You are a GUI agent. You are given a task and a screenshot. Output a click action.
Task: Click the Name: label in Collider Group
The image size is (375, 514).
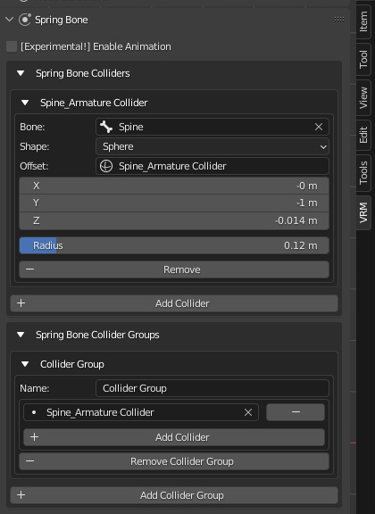(35, 388)
